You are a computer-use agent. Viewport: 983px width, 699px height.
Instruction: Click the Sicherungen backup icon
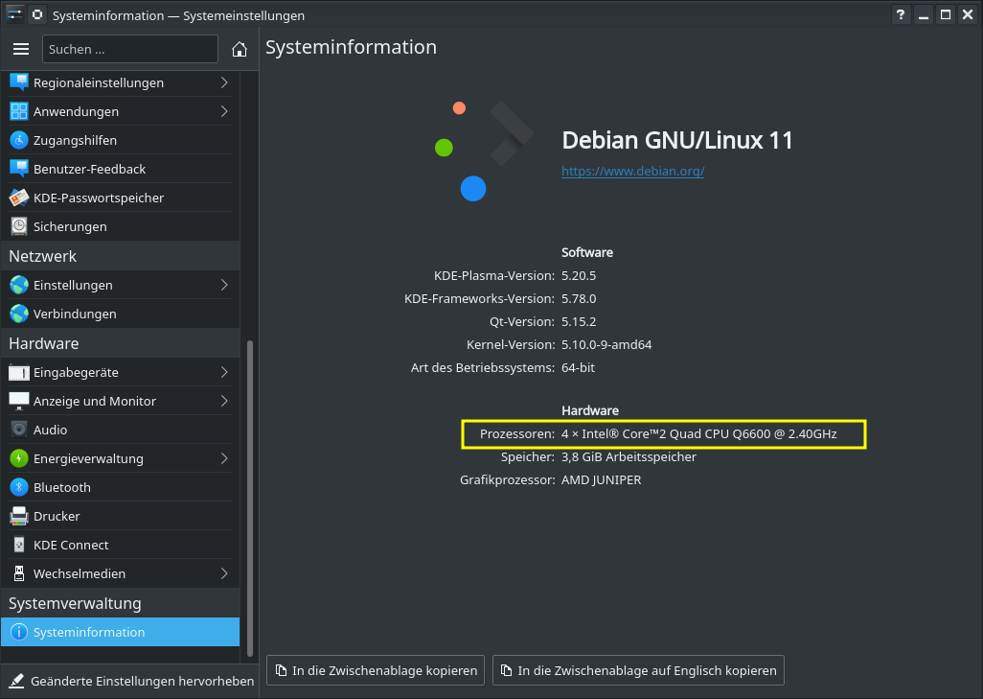point(19,226)
